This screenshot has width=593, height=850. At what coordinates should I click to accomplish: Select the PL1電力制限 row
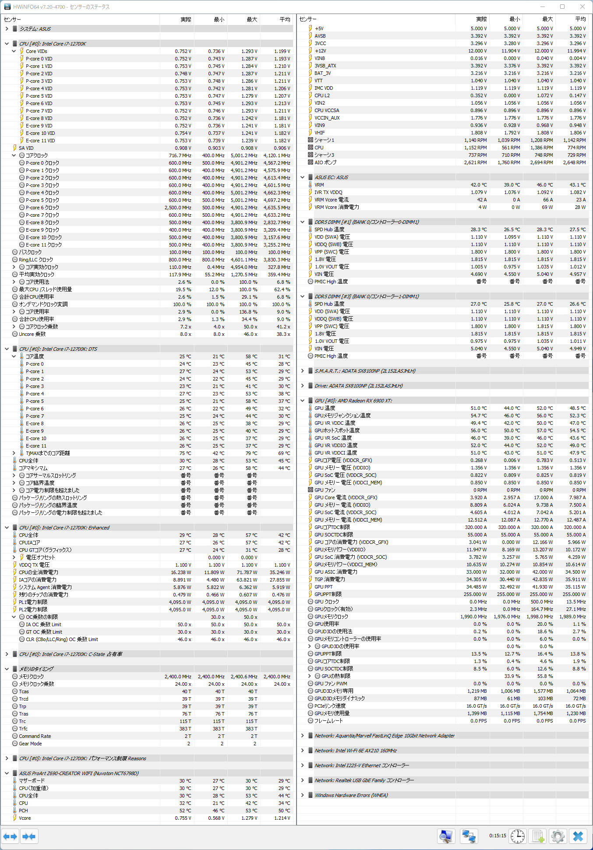(x=147, y=602)
